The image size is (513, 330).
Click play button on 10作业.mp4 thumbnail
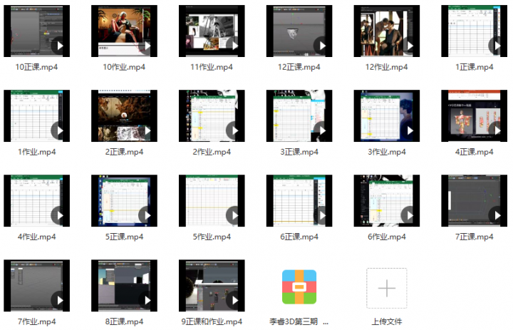point(147,46)
